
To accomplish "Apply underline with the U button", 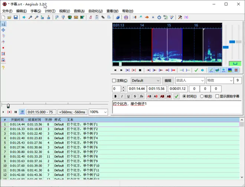I will (x=128, y=96).
